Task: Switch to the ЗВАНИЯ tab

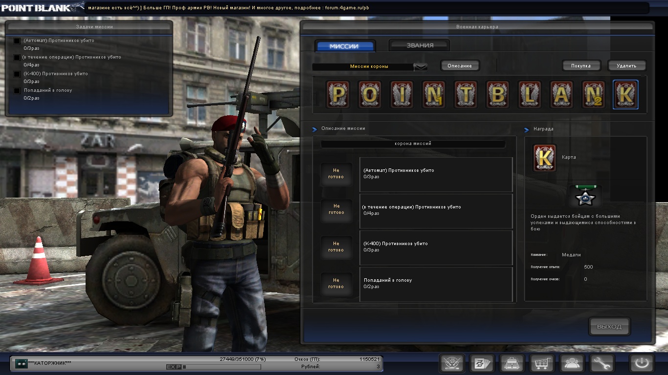Action: [420, 45]
